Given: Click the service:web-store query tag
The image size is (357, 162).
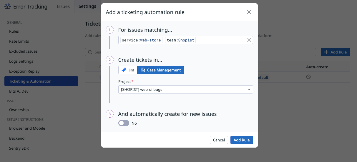Looking at the screenshot, I should 141,40.
